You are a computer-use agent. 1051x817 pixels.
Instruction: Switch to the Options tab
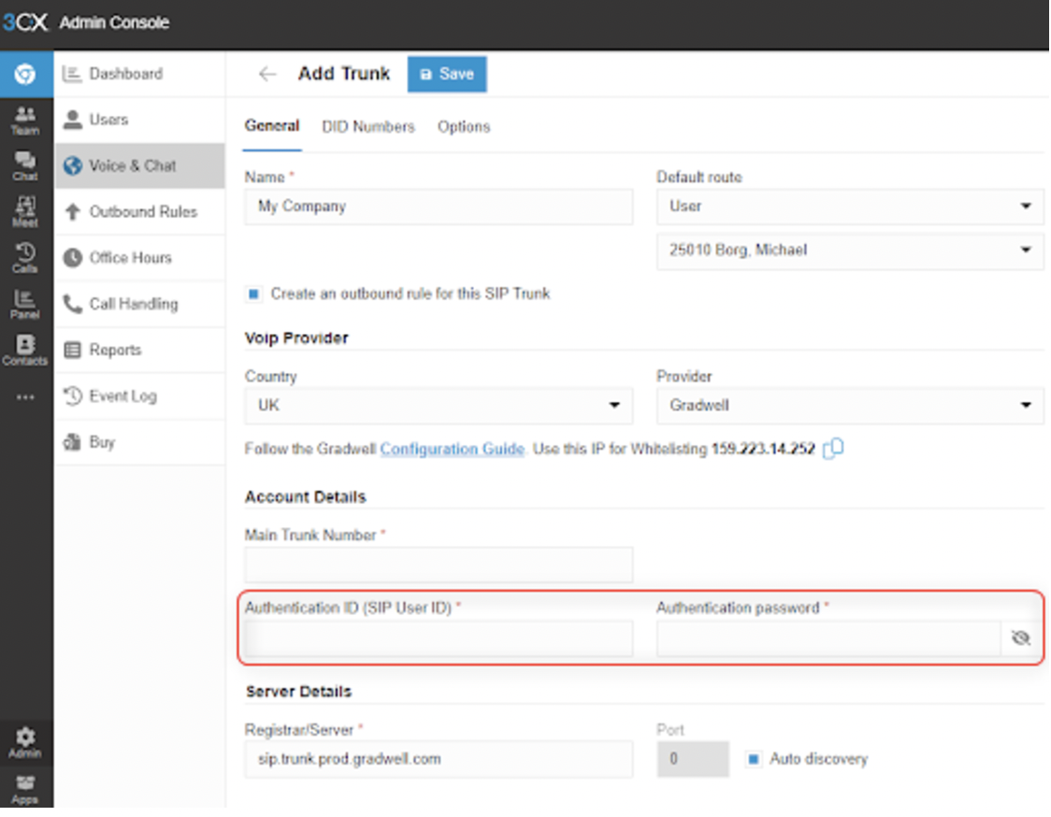(x=464, y=127)
